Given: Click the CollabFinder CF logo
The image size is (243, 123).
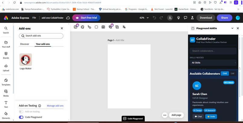Looking at the screenshot, I should click(x=192, y=40).
